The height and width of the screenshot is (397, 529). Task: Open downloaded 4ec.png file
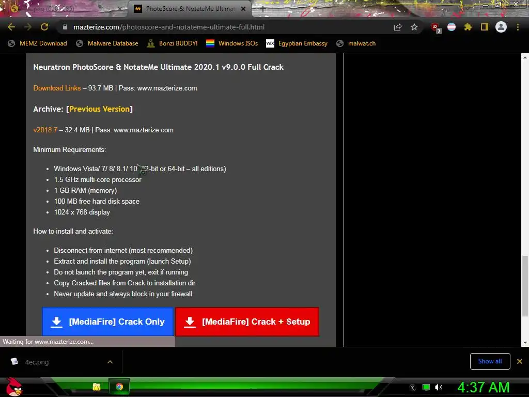pos(37,362)
